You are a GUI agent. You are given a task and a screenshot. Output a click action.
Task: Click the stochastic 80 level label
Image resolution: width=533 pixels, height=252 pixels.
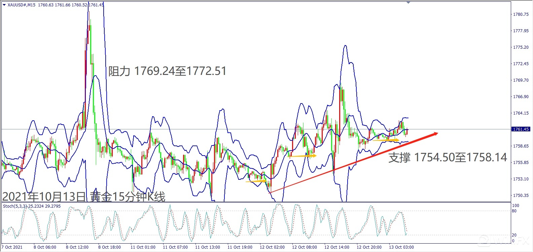(514, 211)
